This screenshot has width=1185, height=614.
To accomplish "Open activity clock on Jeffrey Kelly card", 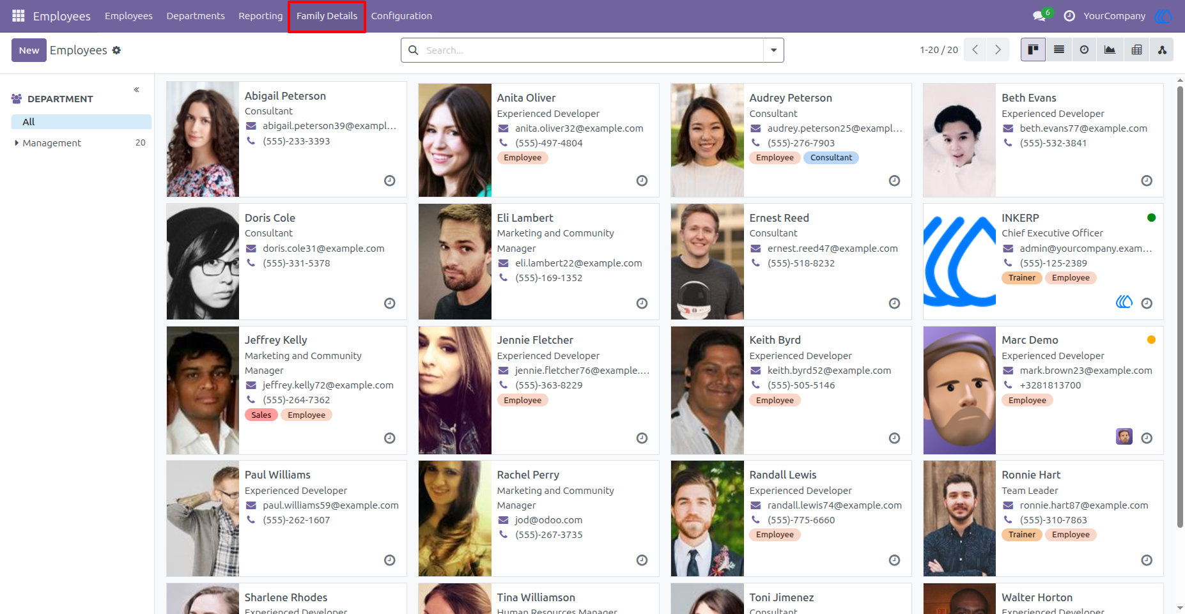I will coord(390,438).
